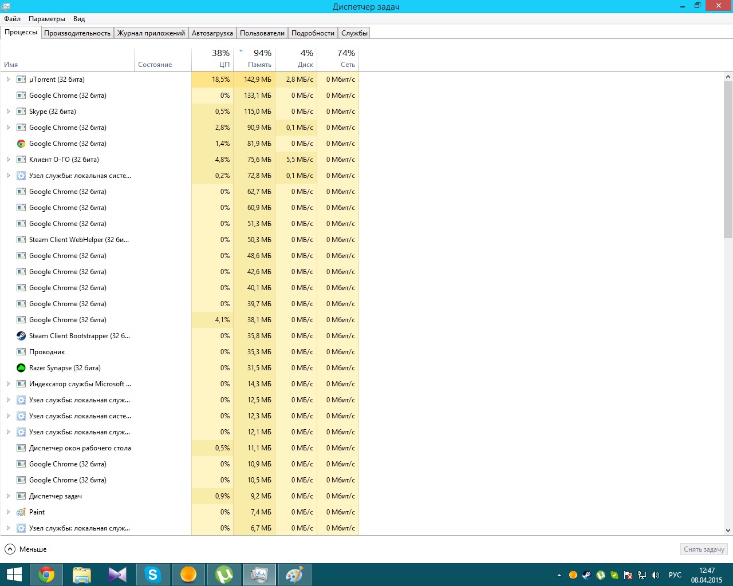Switch to Skype on the taskbar

tap(153, 575)
